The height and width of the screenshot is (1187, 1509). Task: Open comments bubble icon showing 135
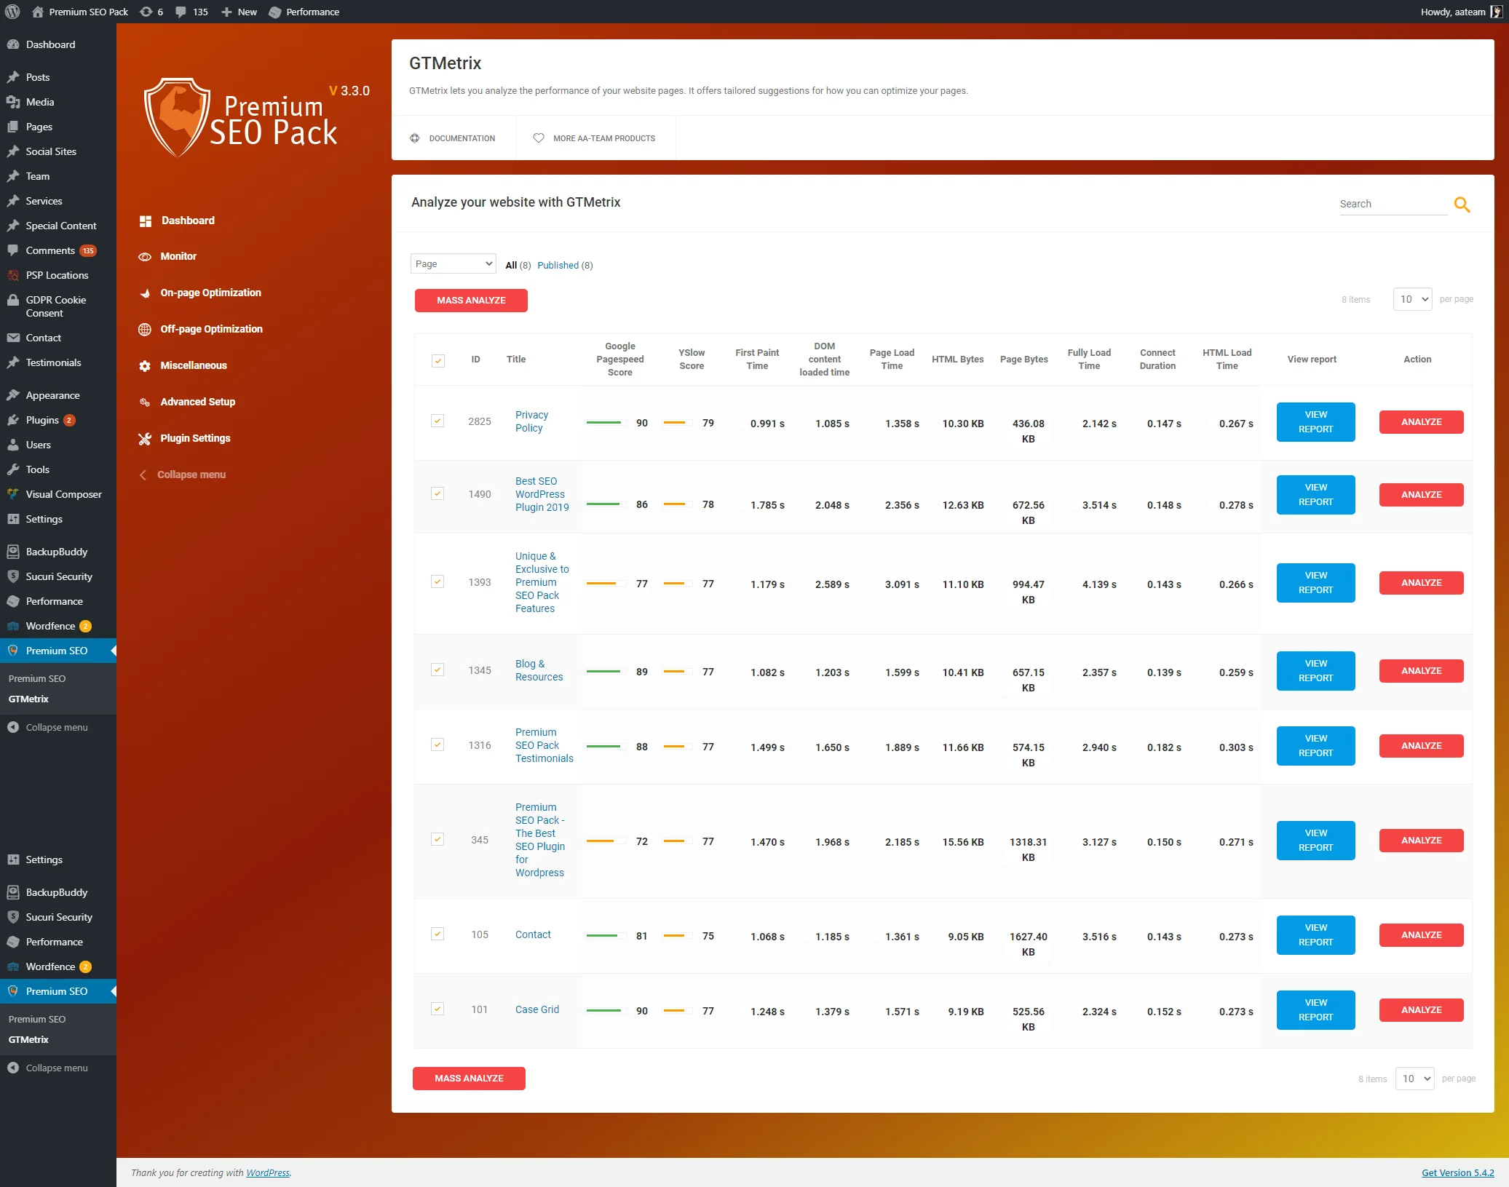coord(181,12)
